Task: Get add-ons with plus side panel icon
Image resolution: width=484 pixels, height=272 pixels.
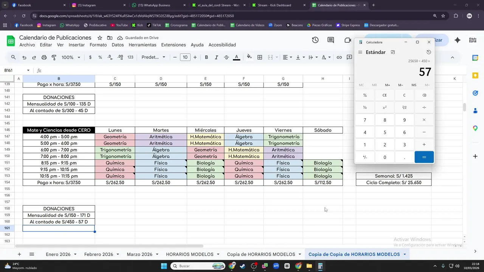Action: click(475, 156)
